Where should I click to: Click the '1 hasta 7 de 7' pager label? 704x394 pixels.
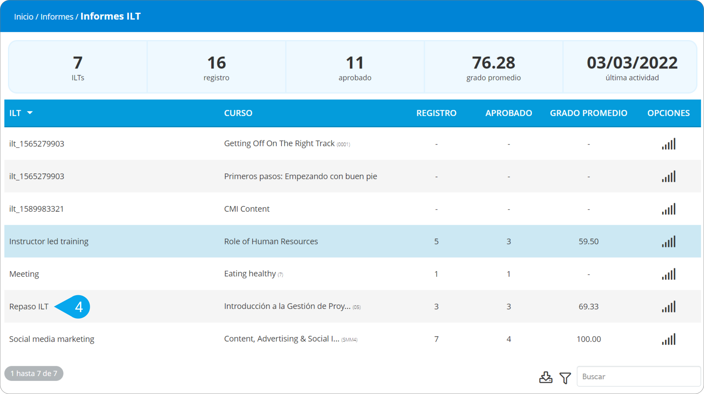click(34, 374)
